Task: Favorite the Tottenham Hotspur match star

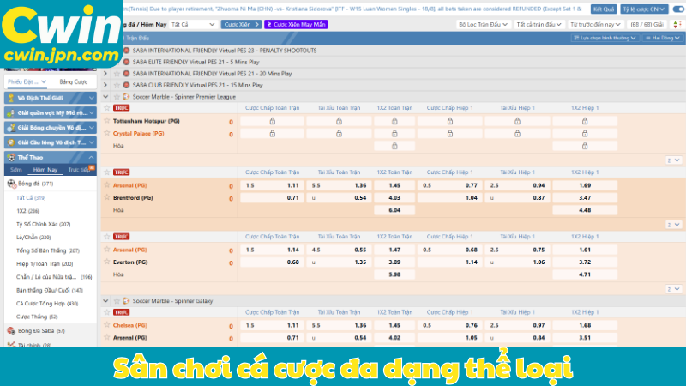Action: click(107, 122)
